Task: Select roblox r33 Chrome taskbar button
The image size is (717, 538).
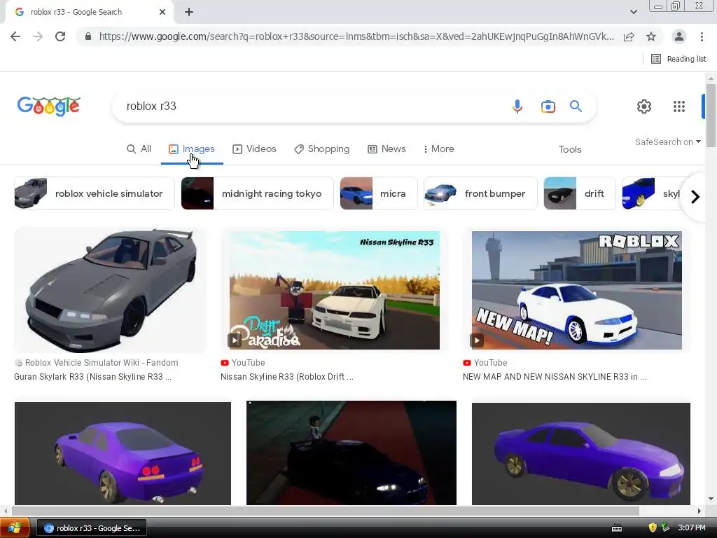Action: click(x=92, y=528)
